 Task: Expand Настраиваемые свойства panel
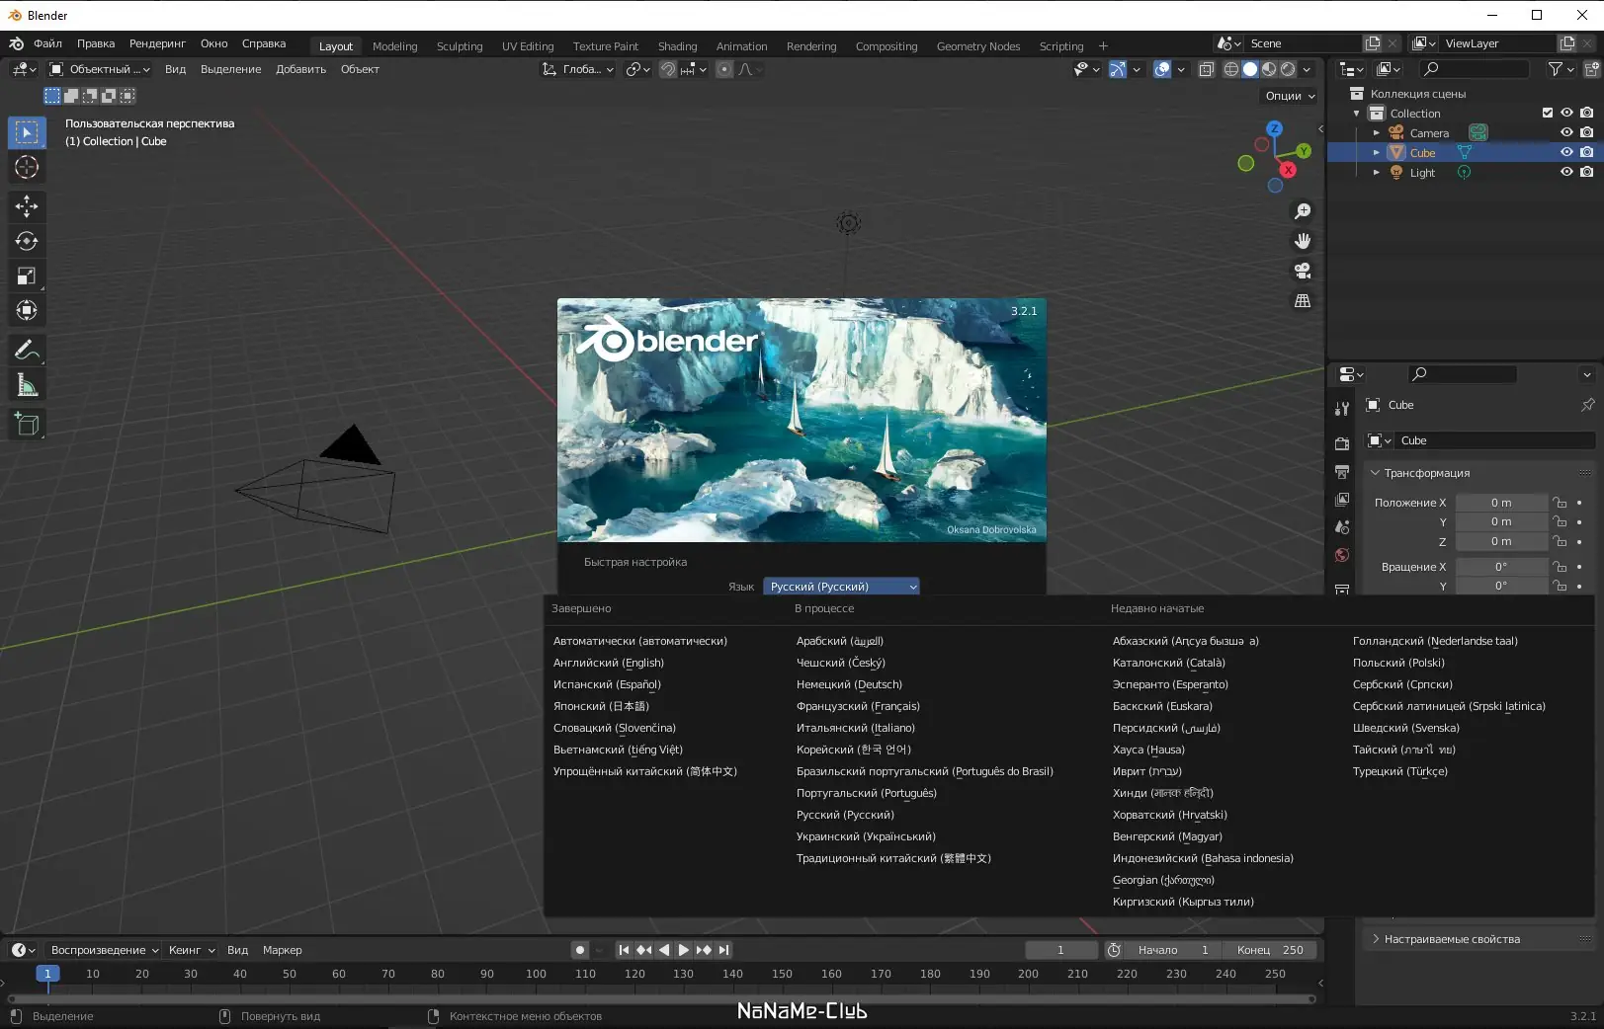click(1451, 939)
